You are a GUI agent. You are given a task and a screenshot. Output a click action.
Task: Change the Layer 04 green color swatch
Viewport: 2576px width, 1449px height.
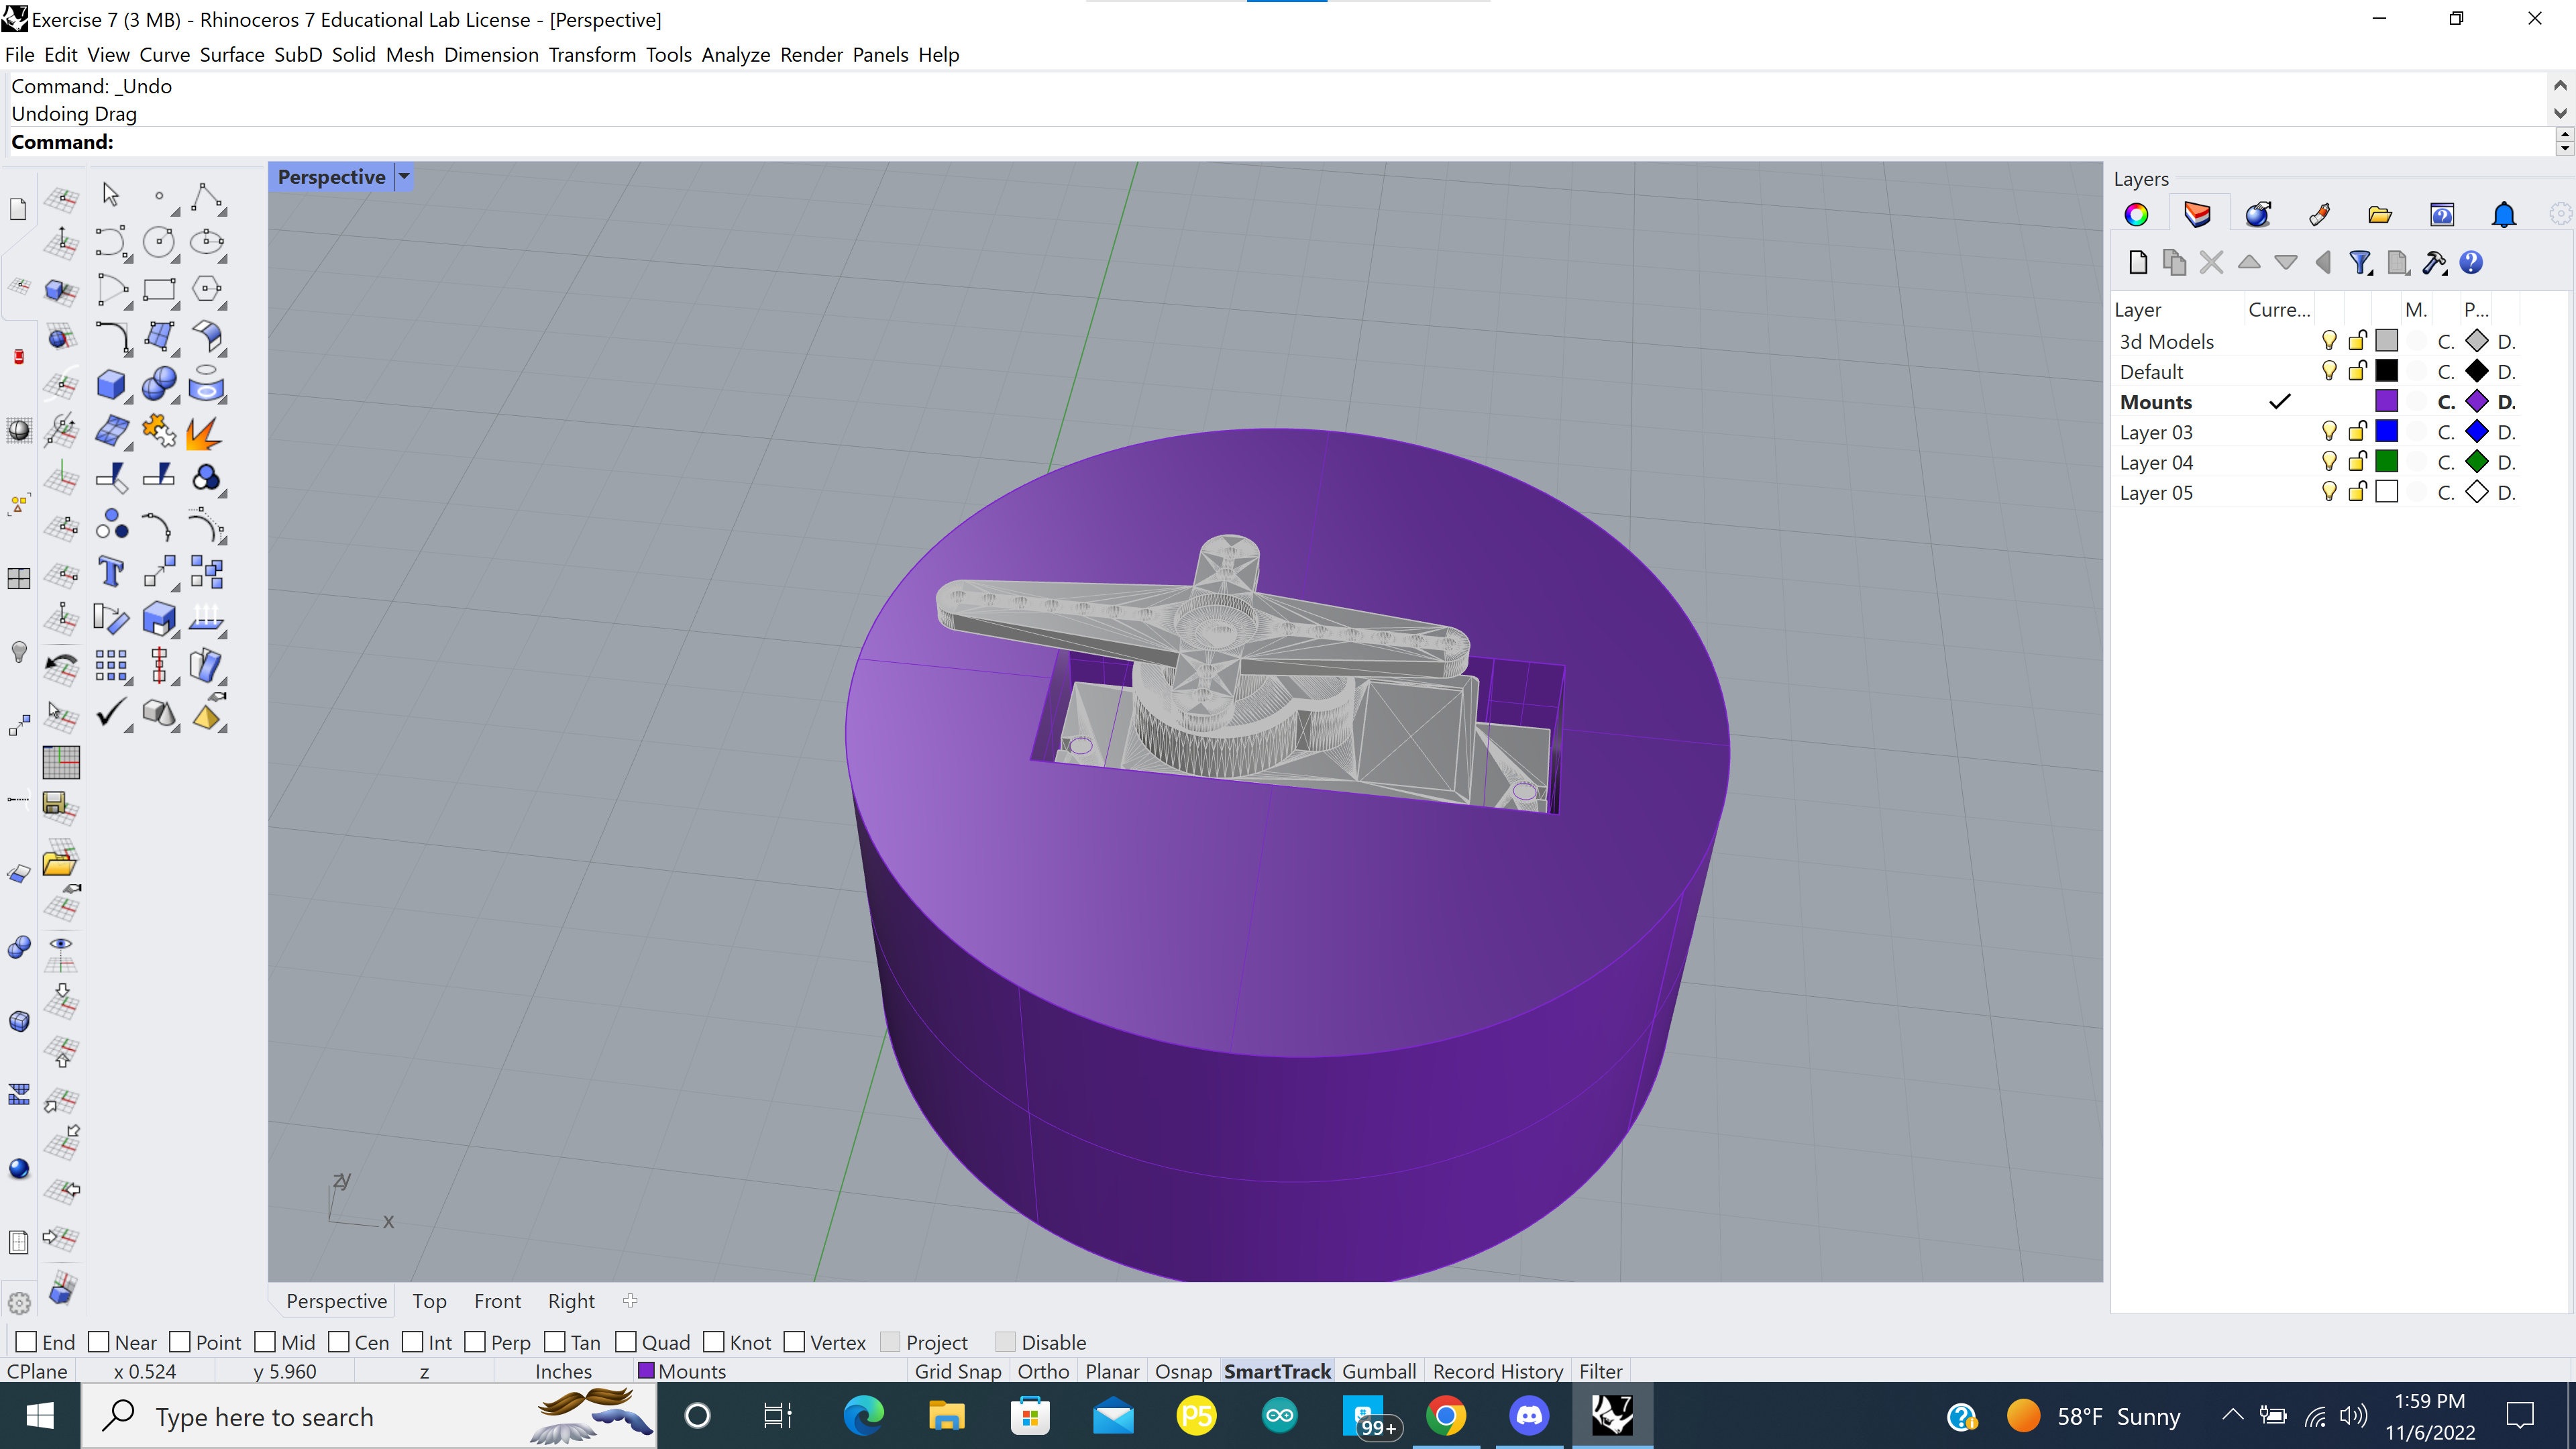2387,462
